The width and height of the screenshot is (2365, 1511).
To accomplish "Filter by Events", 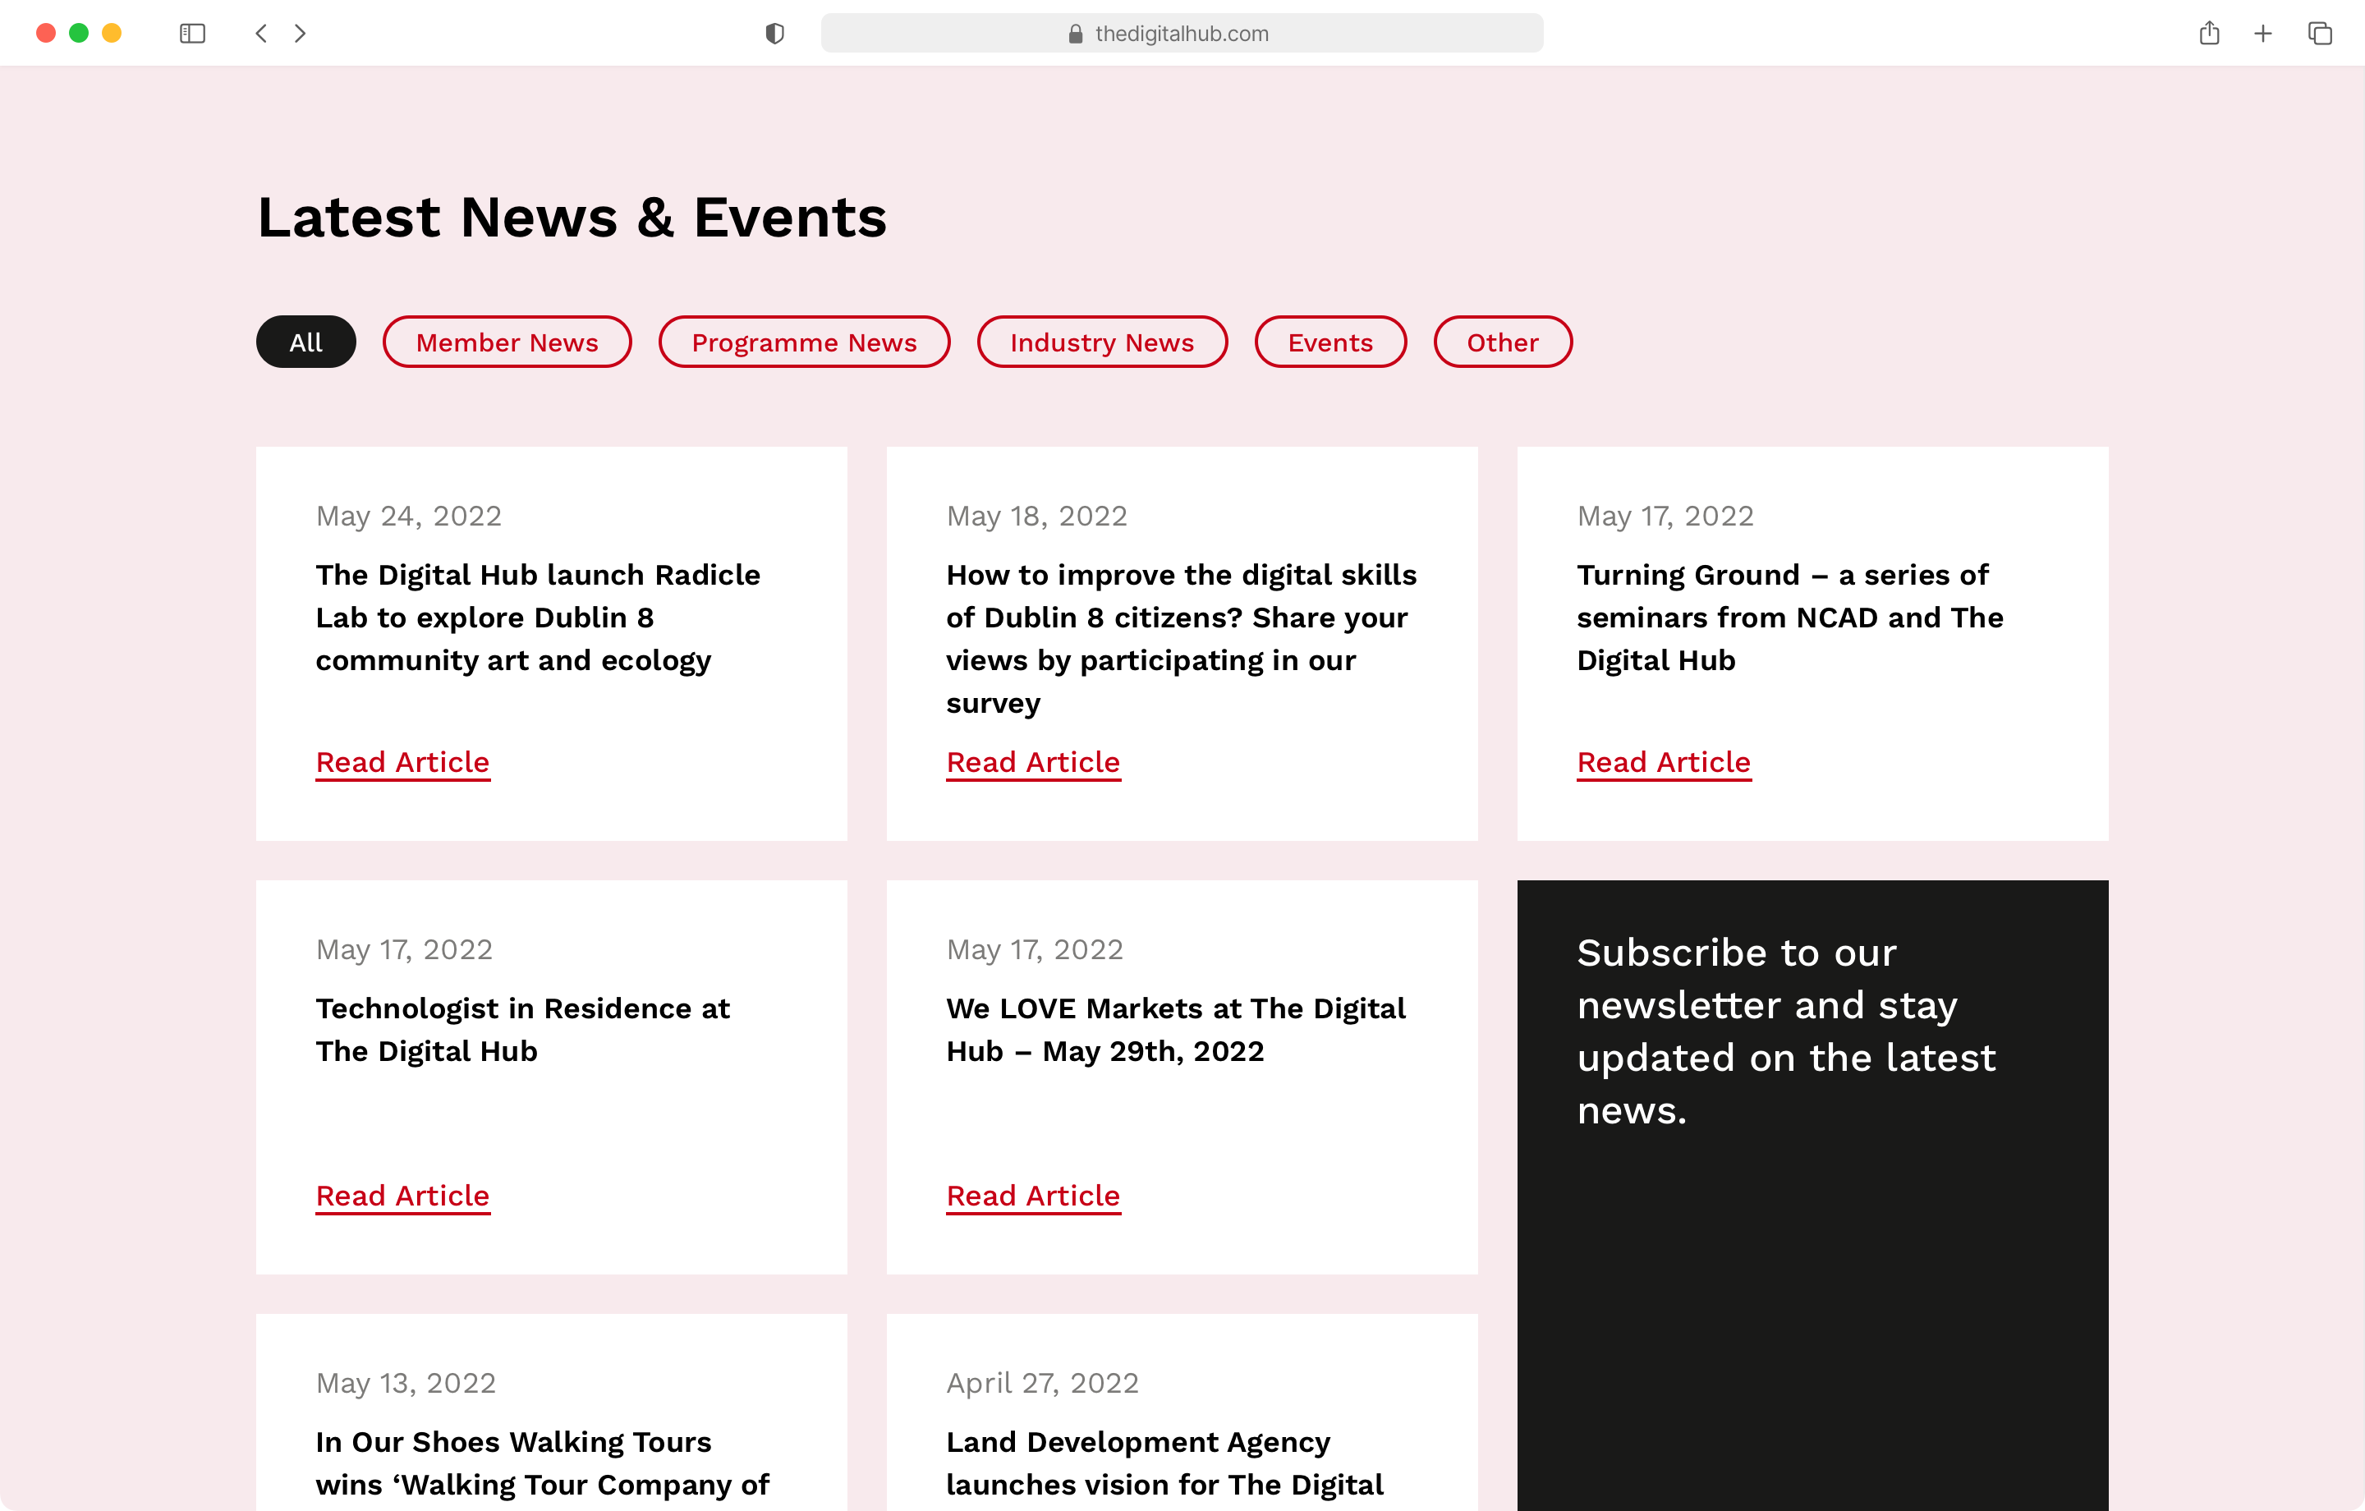I will pos(1331,342).
